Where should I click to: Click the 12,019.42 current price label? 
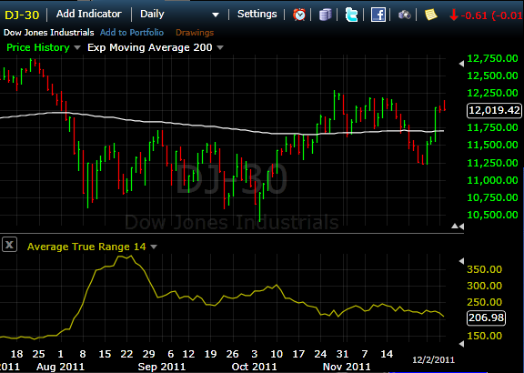tap(494, 110)
